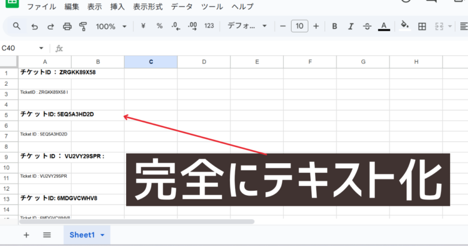Click the print icon
The width and height of the screenshot is (468, 246).
pyautogui.click(x=67, y=26)
